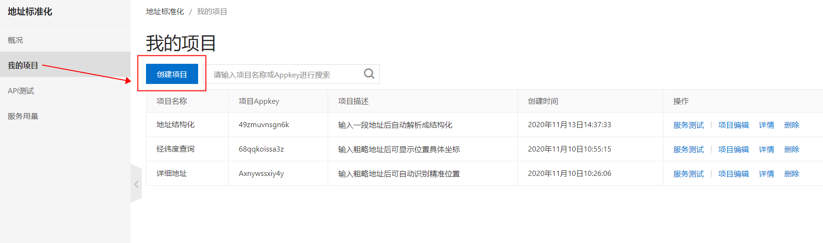This screenshot has height=243, width=823.
Task: Click 我的项目 in the breadcrumb
Action: pyautogui.click(x=212, y=11)
